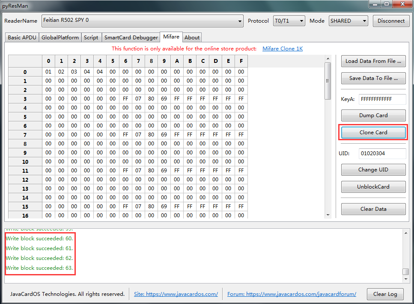The image size is (414, 304).
Task: Click Load Data From File button
Action: pyautogui.click(x=373, y=61)
